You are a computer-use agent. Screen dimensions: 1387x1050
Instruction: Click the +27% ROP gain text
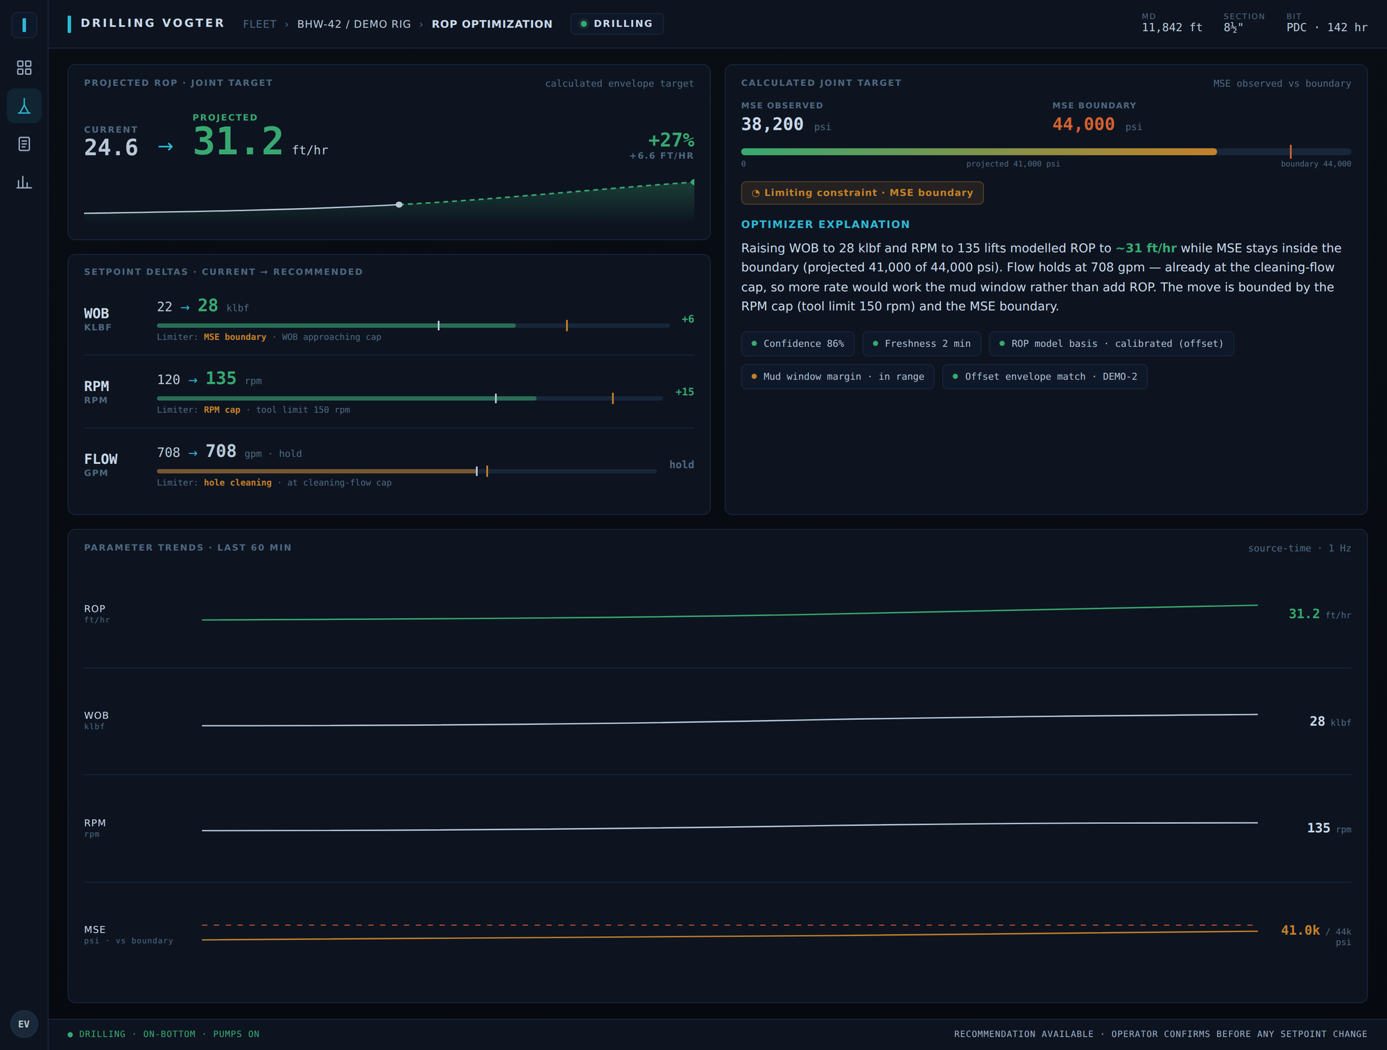click(671, 140)
